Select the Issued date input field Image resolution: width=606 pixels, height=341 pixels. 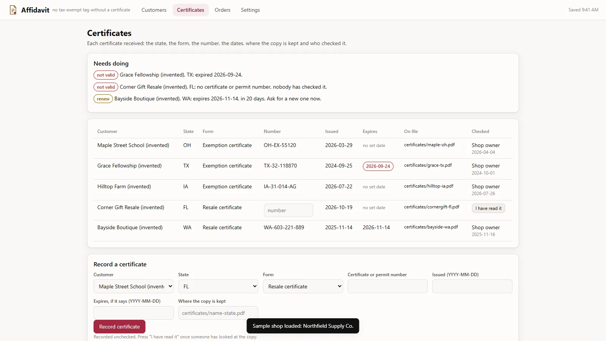click(x=472, y=286)
